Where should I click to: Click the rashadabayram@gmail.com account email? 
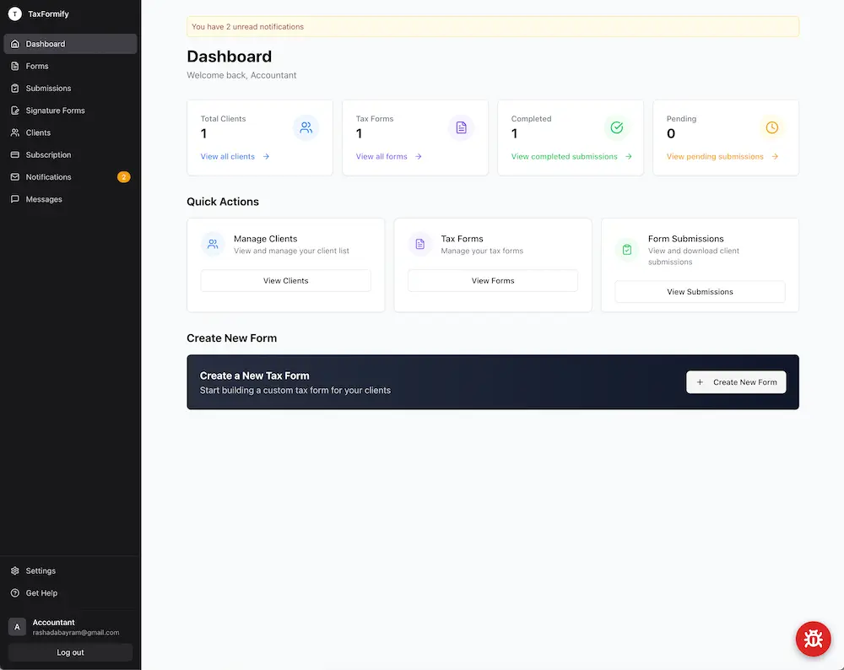[x=76, y=633]
